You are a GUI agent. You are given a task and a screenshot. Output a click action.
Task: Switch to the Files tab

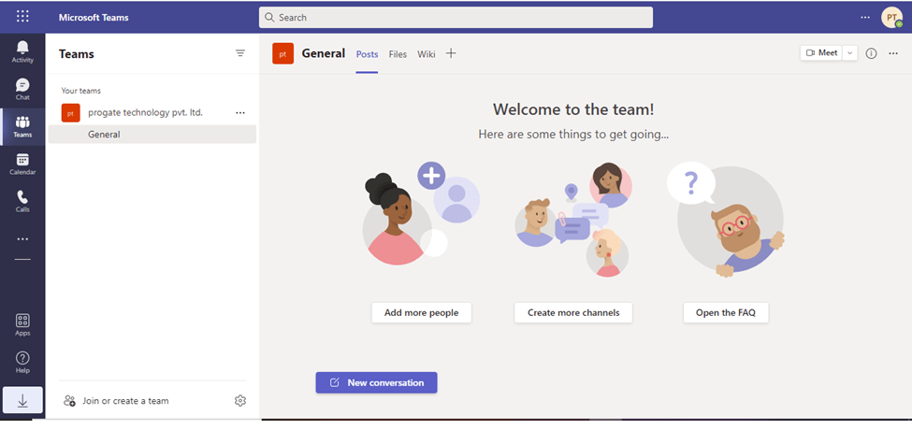(x=398, y=54)
